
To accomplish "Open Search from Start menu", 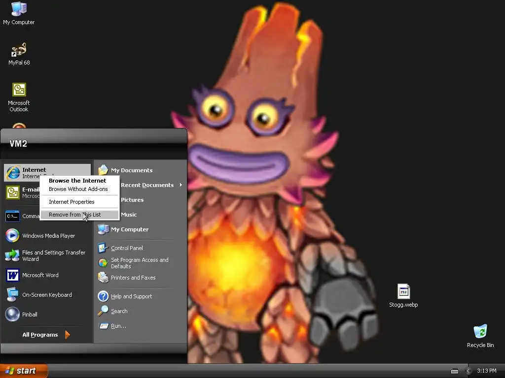I will 140,311.
